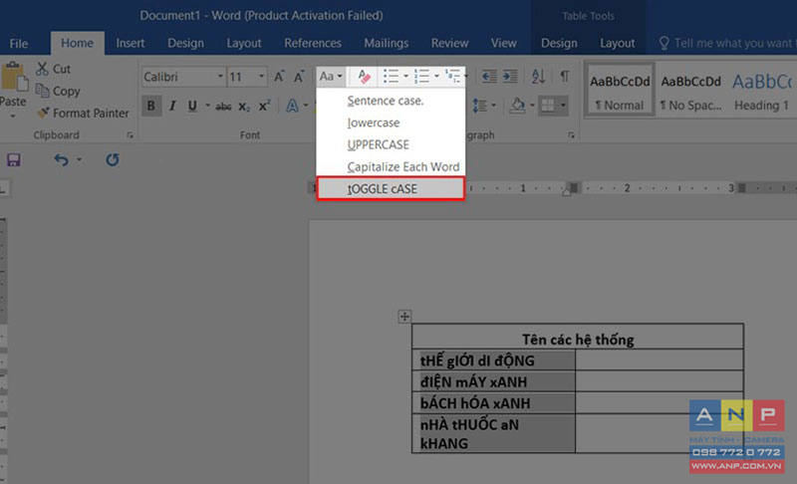Increase font size with Grow Font icon
This screenshot has width=797, height=484.
point(279,77)
